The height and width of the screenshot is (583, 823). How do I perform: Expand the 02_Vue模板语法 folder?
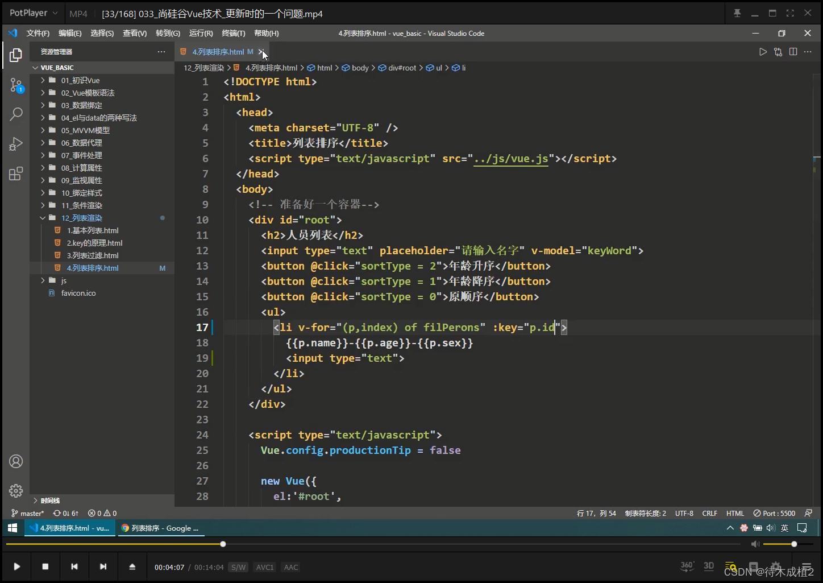[43, 93]
